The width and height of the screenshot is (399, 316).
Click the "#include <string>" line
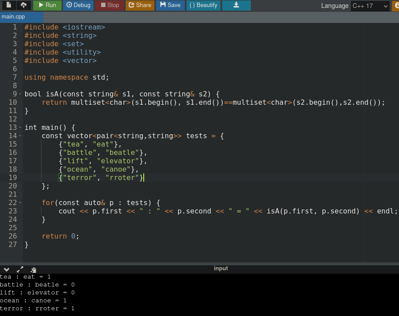pos(60,36)
